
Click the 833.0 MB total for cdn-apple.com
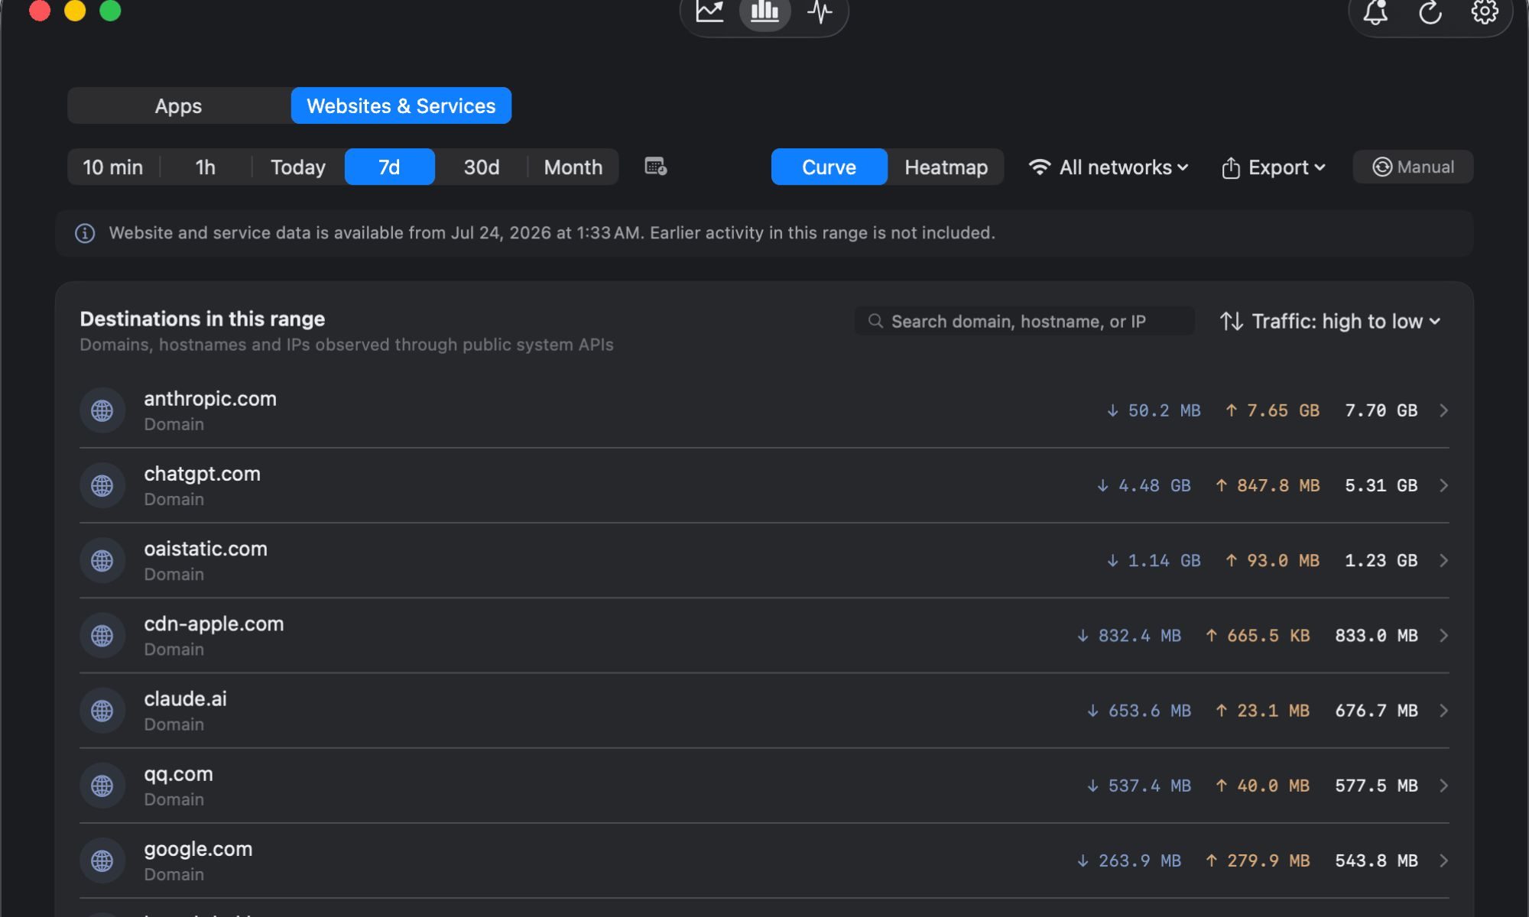click(x=1376, y=636)
